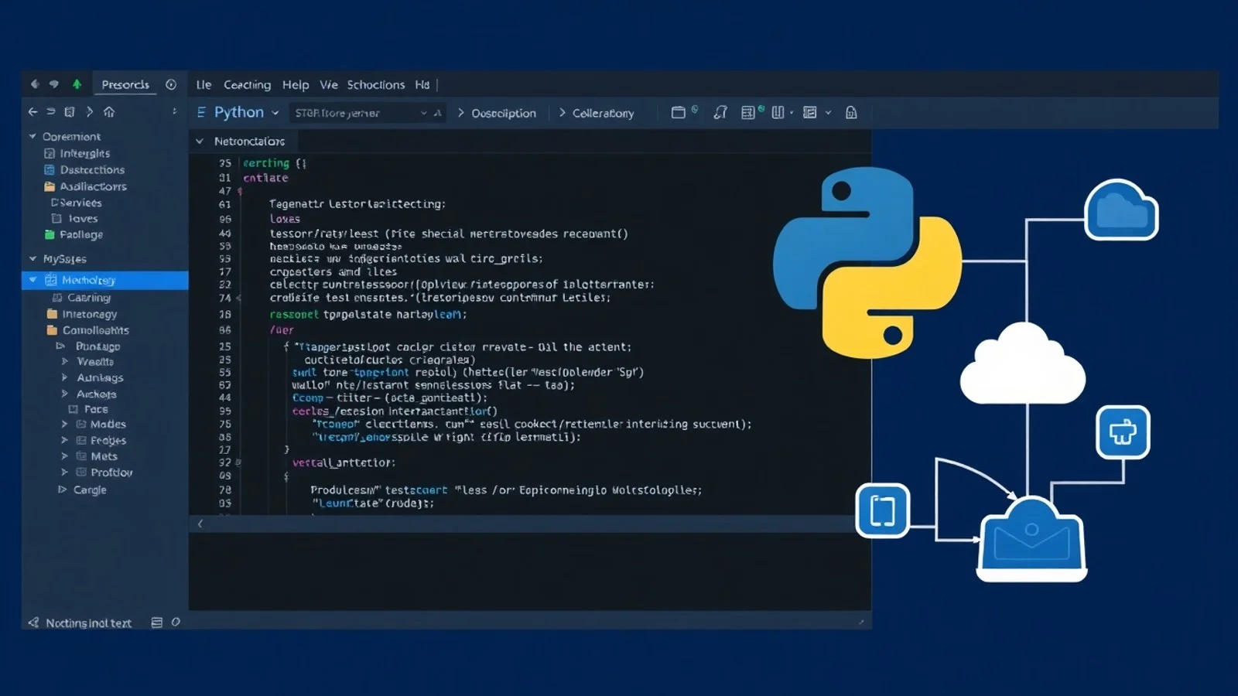Image resolution: width=1238 pixels, height=696 pixels.
Task: Click the code line reading cntlate
Action: [x=265, y=178]
